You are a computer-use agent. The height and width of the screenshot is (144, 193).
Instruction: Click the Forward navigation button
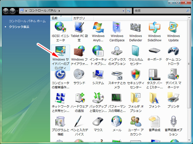[x=13, y=11]
